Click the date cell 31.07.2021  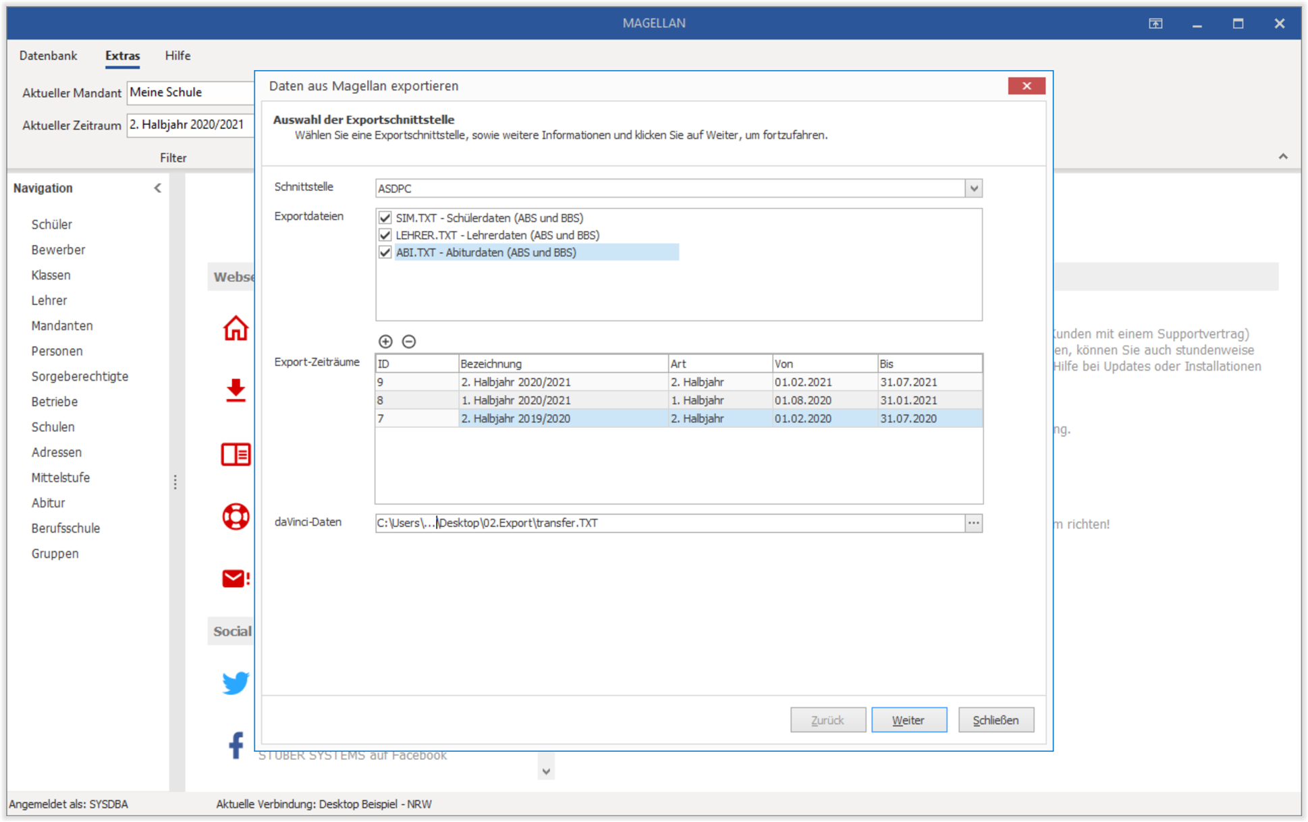(930, 382)
